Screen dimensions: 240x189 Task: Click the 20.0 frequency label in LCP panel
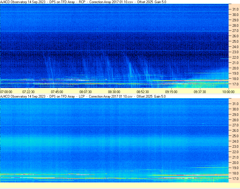235,163
